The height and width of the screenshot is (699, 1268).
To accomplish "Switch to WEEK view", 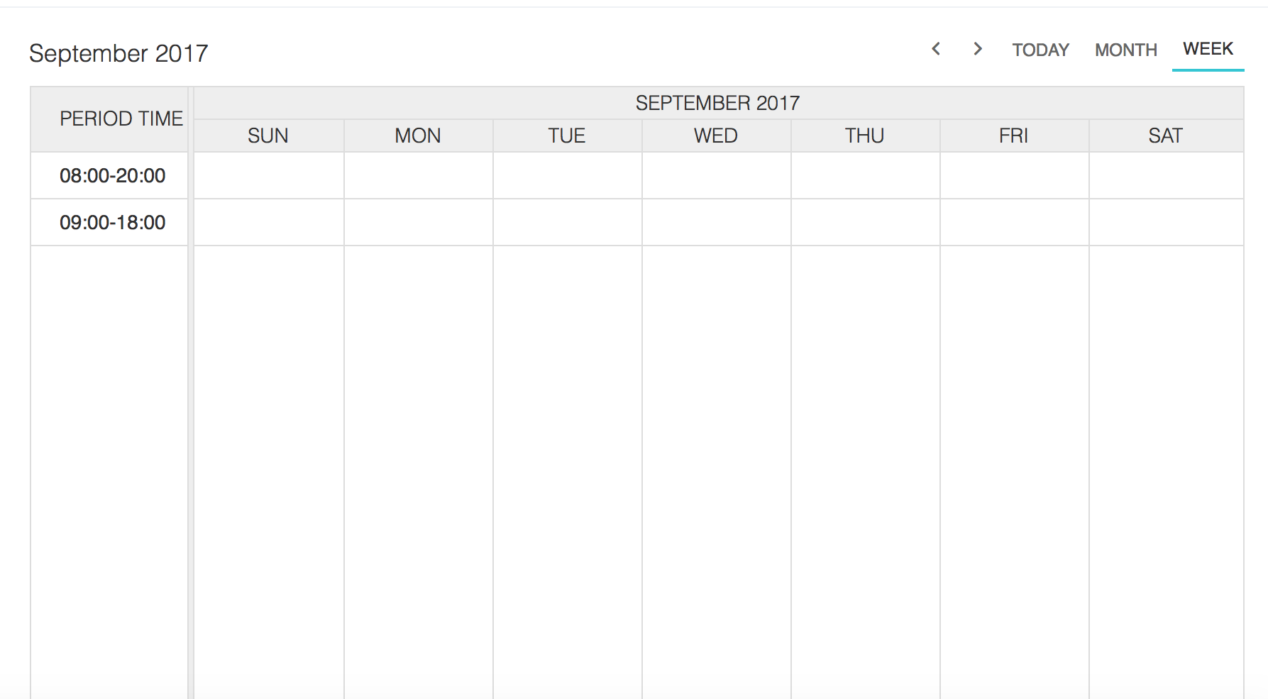I will 1208,48.
